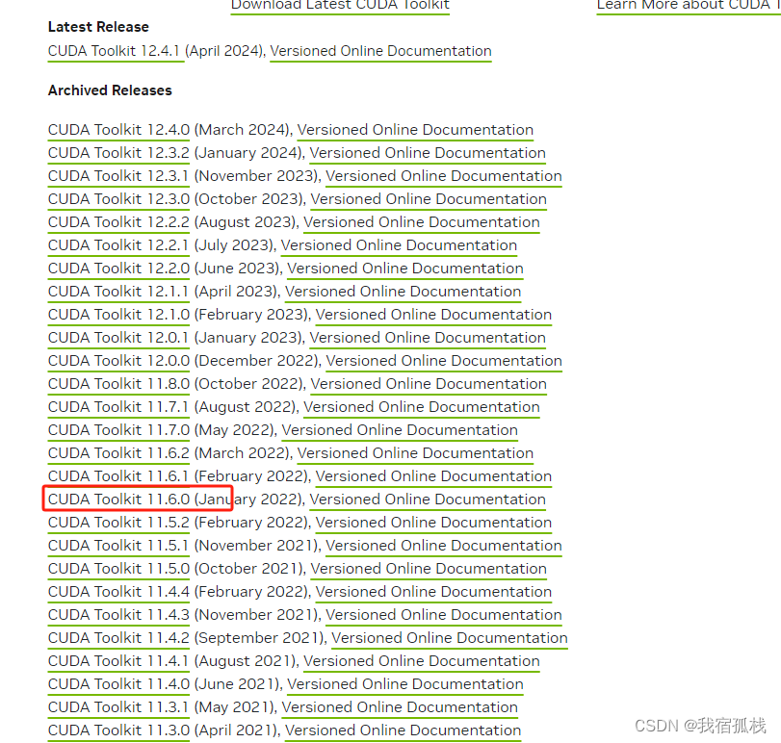The width and height of the screenshot is (781, 743).
Task: Click Versioned Online Documentation for 12.0.0
Action: pos(443,361)
